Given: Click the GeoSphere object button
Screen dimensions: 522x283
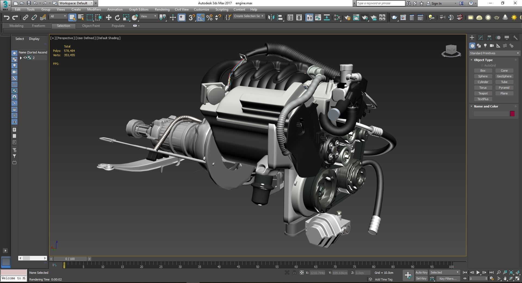Looking at the screenshot, I should [504, 76].
